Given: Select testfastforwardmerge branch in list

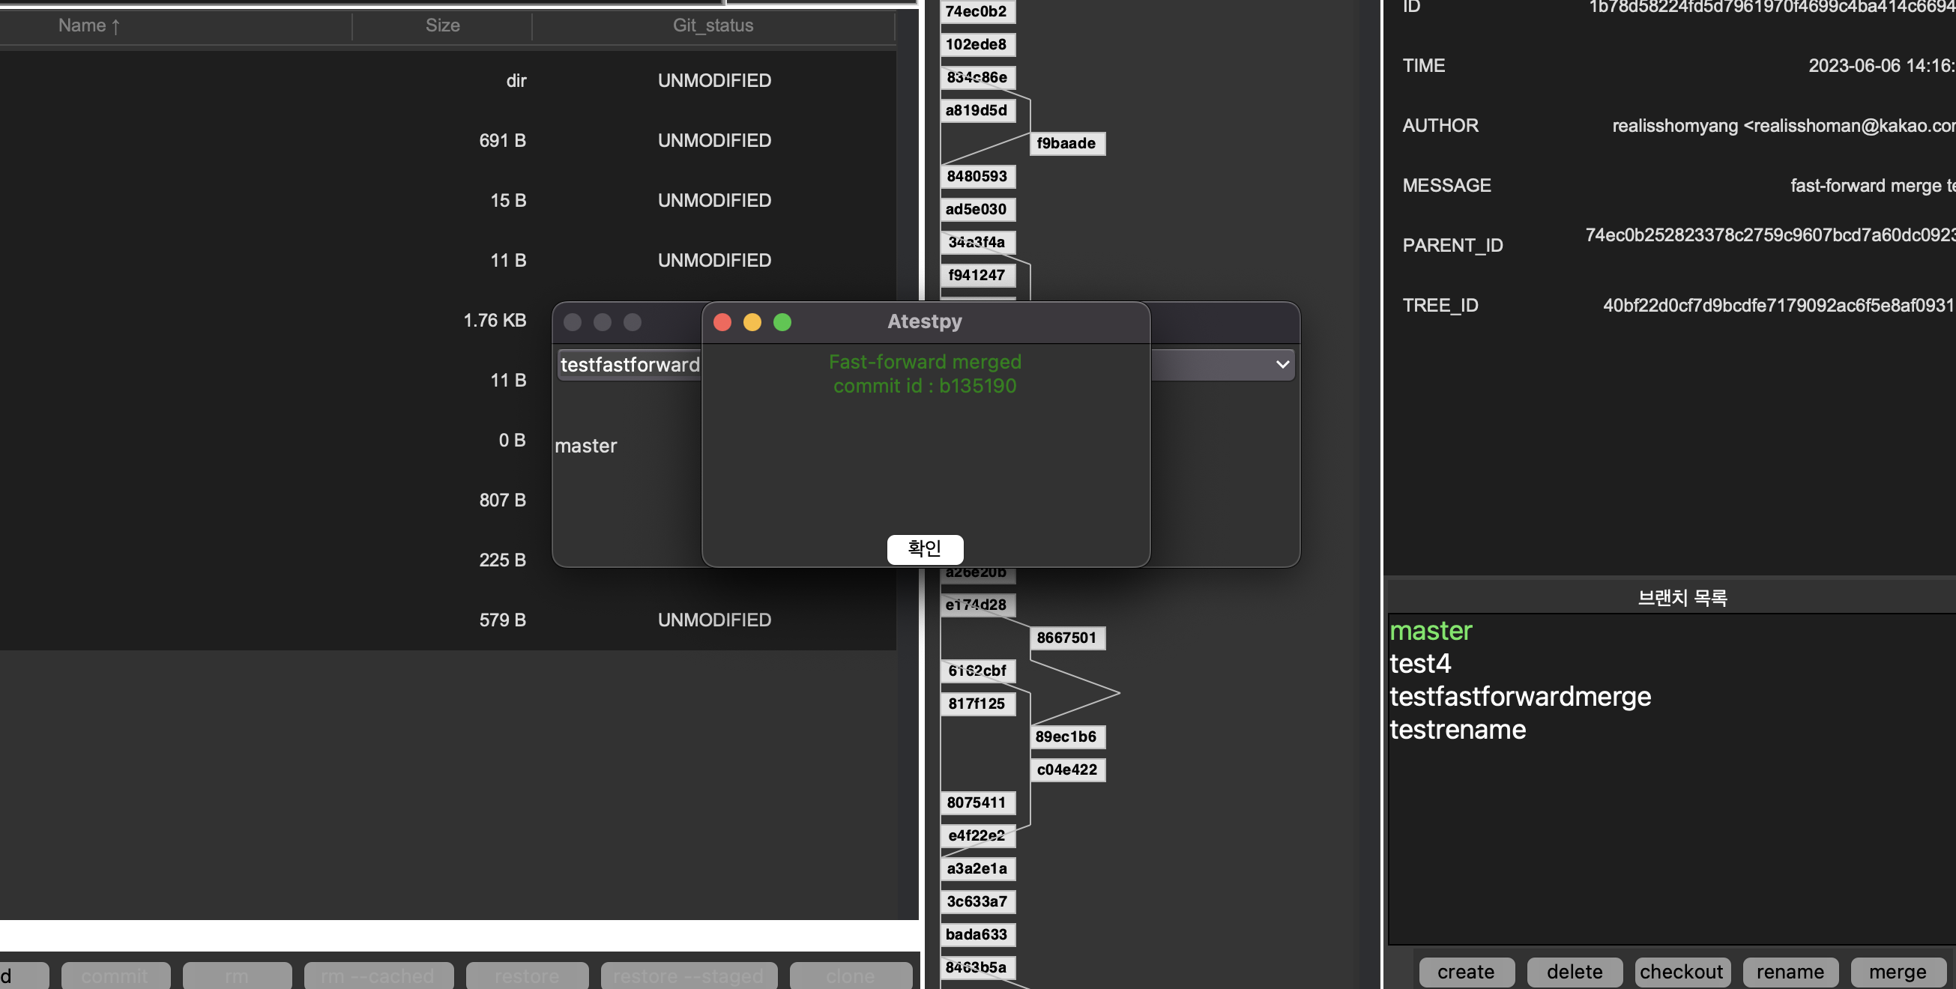Looking at the screenshot, I should (1519, 697).
